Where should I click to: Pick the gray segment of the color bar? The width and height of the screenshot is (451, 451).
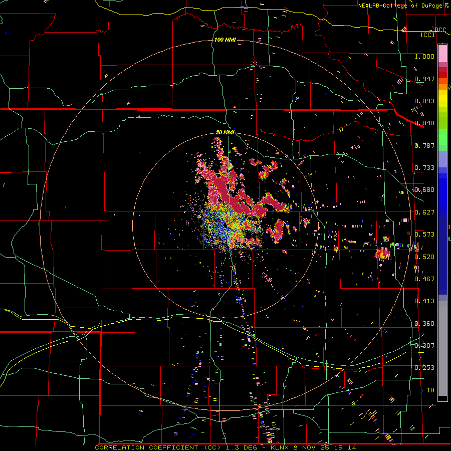442,348
